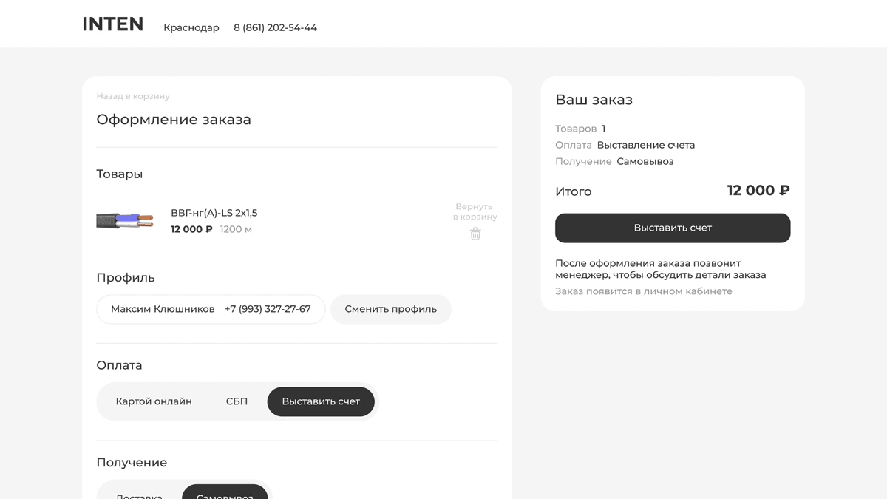Screen dimensions: 887x499
Task: Click the Итого total 12 000 ₽ amount
Action: pyautogui.click(x=758, y=191)
